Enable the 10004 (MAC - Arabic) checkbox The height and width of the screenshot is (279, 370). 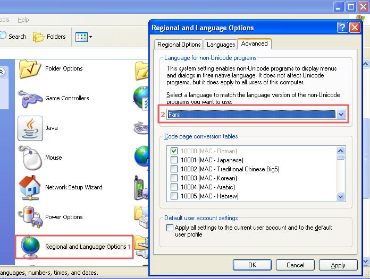coord(174,187)
